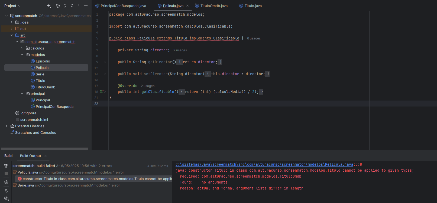Click the 2 usages hint next to @Override

[148, 86]
